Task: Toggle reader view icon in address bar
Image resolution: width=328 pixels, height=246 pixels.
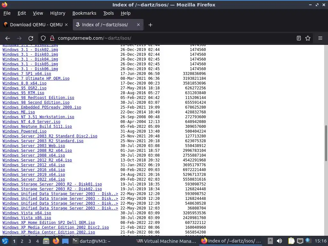Action: [x=299, y=38]
